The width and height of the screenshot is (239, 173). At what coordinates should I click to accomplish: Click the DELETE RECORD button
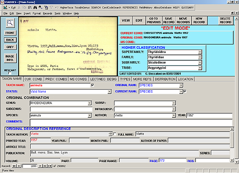click(226, 21)
